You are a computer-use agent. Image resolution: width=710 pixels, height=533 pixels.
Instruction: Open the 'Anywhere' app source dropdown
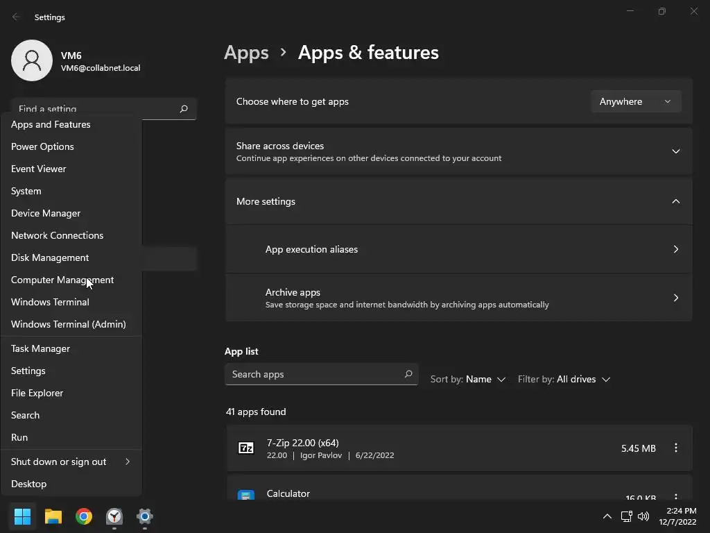(636, 101)
